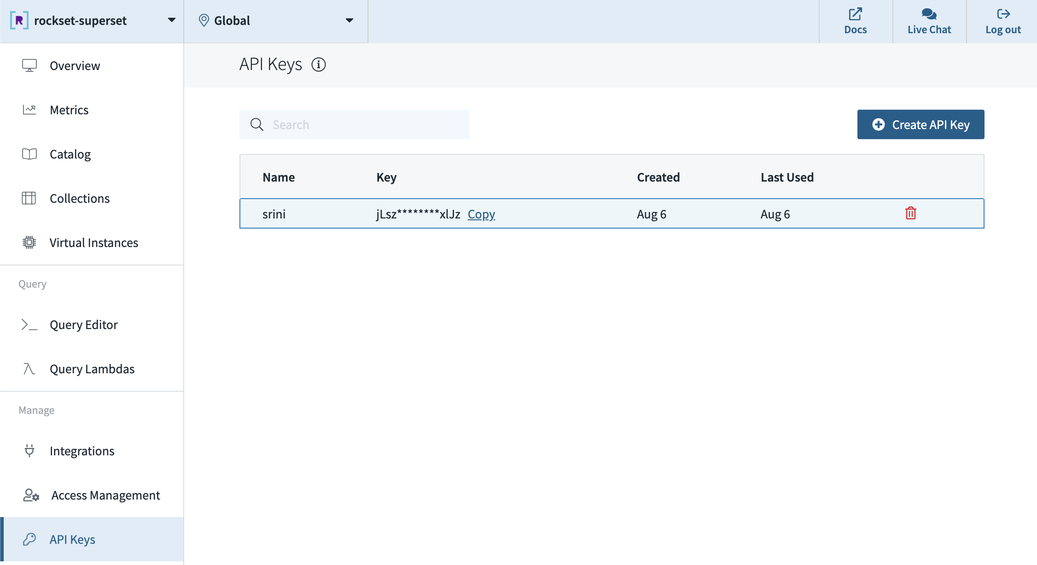Open the API Keys info tooltip
1037x565 pixels.
319,65
